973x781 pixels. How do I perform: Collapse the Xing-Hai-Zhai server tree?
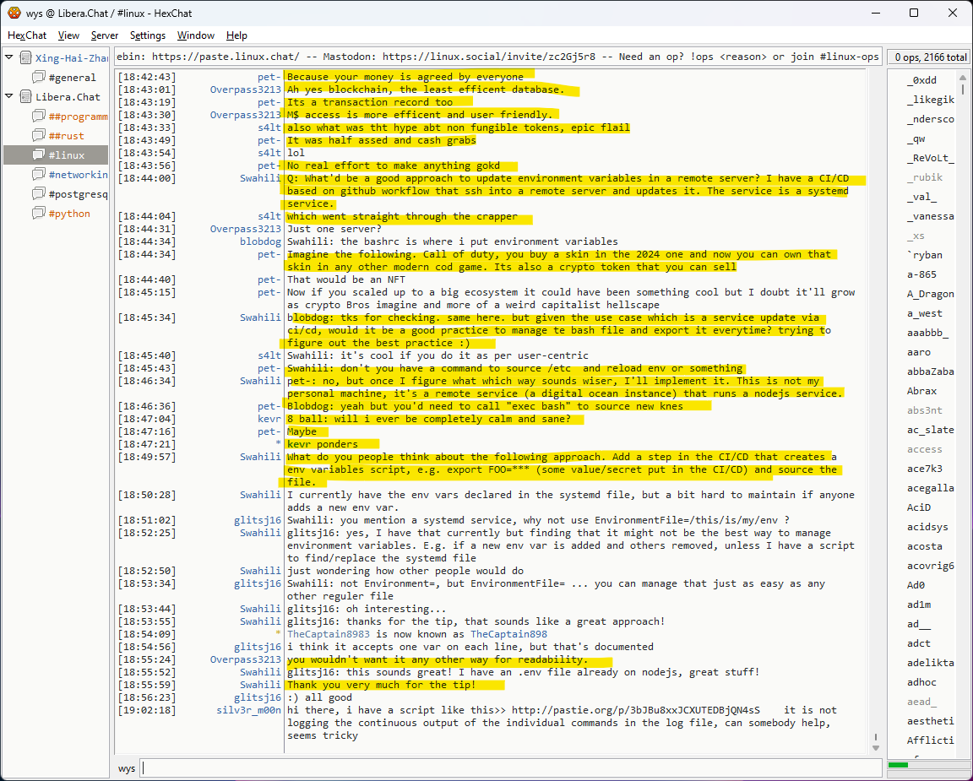point(9,58)
